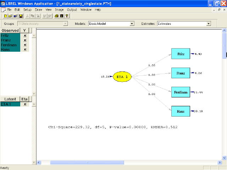Toggle the Y checkbox for Fritz
227x170 pixels.
click(x=25, y=36)
